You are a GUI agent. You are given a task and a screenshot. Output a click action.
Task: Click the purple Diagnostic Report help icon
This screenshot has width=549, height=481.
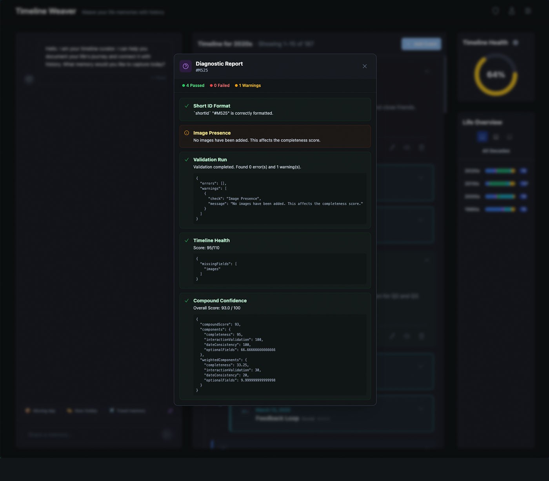click(185, 66)
